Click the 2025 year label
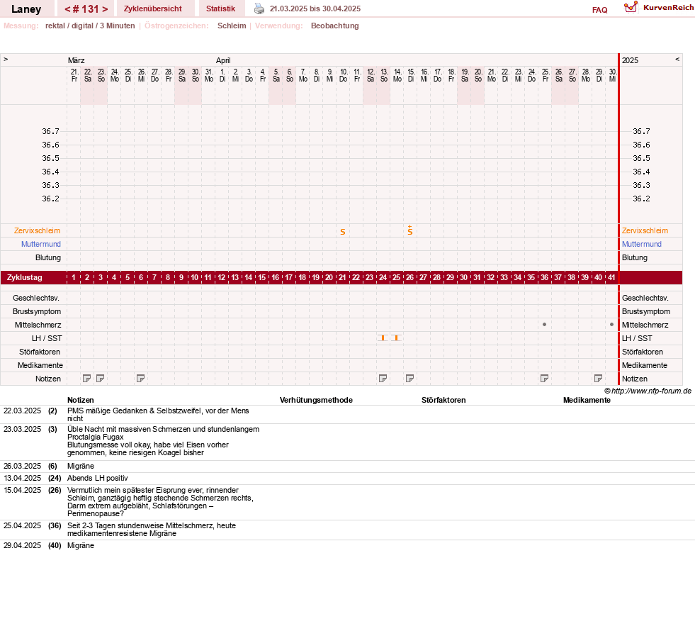The height and width of the screenshot is (636, 695). point(630,60)
